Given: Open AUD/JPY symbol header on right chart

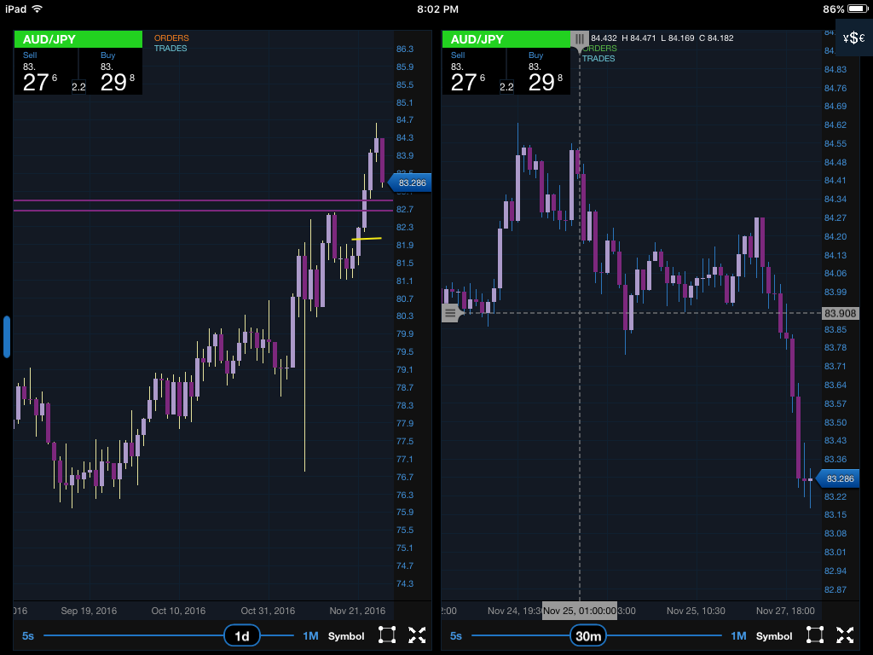Looking at the screenshot, I should click(506, 39).
